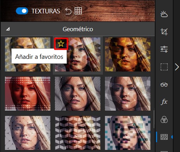This screenshot has width=180, height=152.
Task: Expand the side panel with chevron arrow
Action: click(x=177, y=67)
